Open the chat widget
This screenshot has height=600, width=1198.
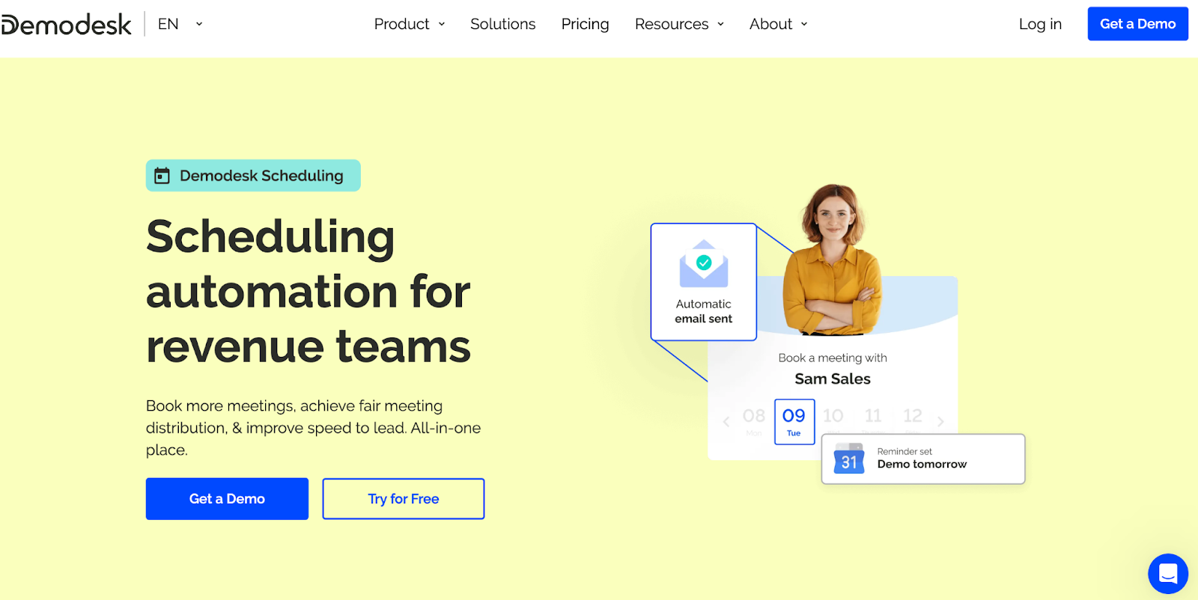pos(1168,574)
